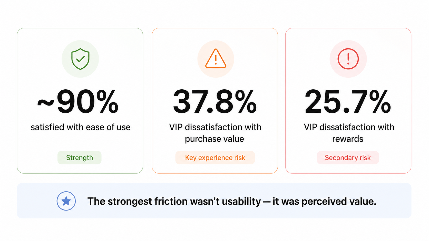
Task: Select the green Strength badge
Action: (80, 158)
